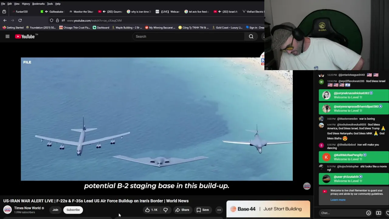Dislike the video with thumbs-down
Image resolution: width=389 pixels, height=219 pixels.
(166, 210)
